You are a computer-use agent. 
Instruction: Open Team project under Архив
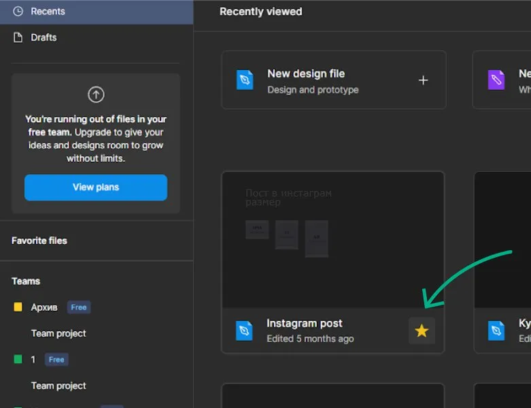click(58, 333)
